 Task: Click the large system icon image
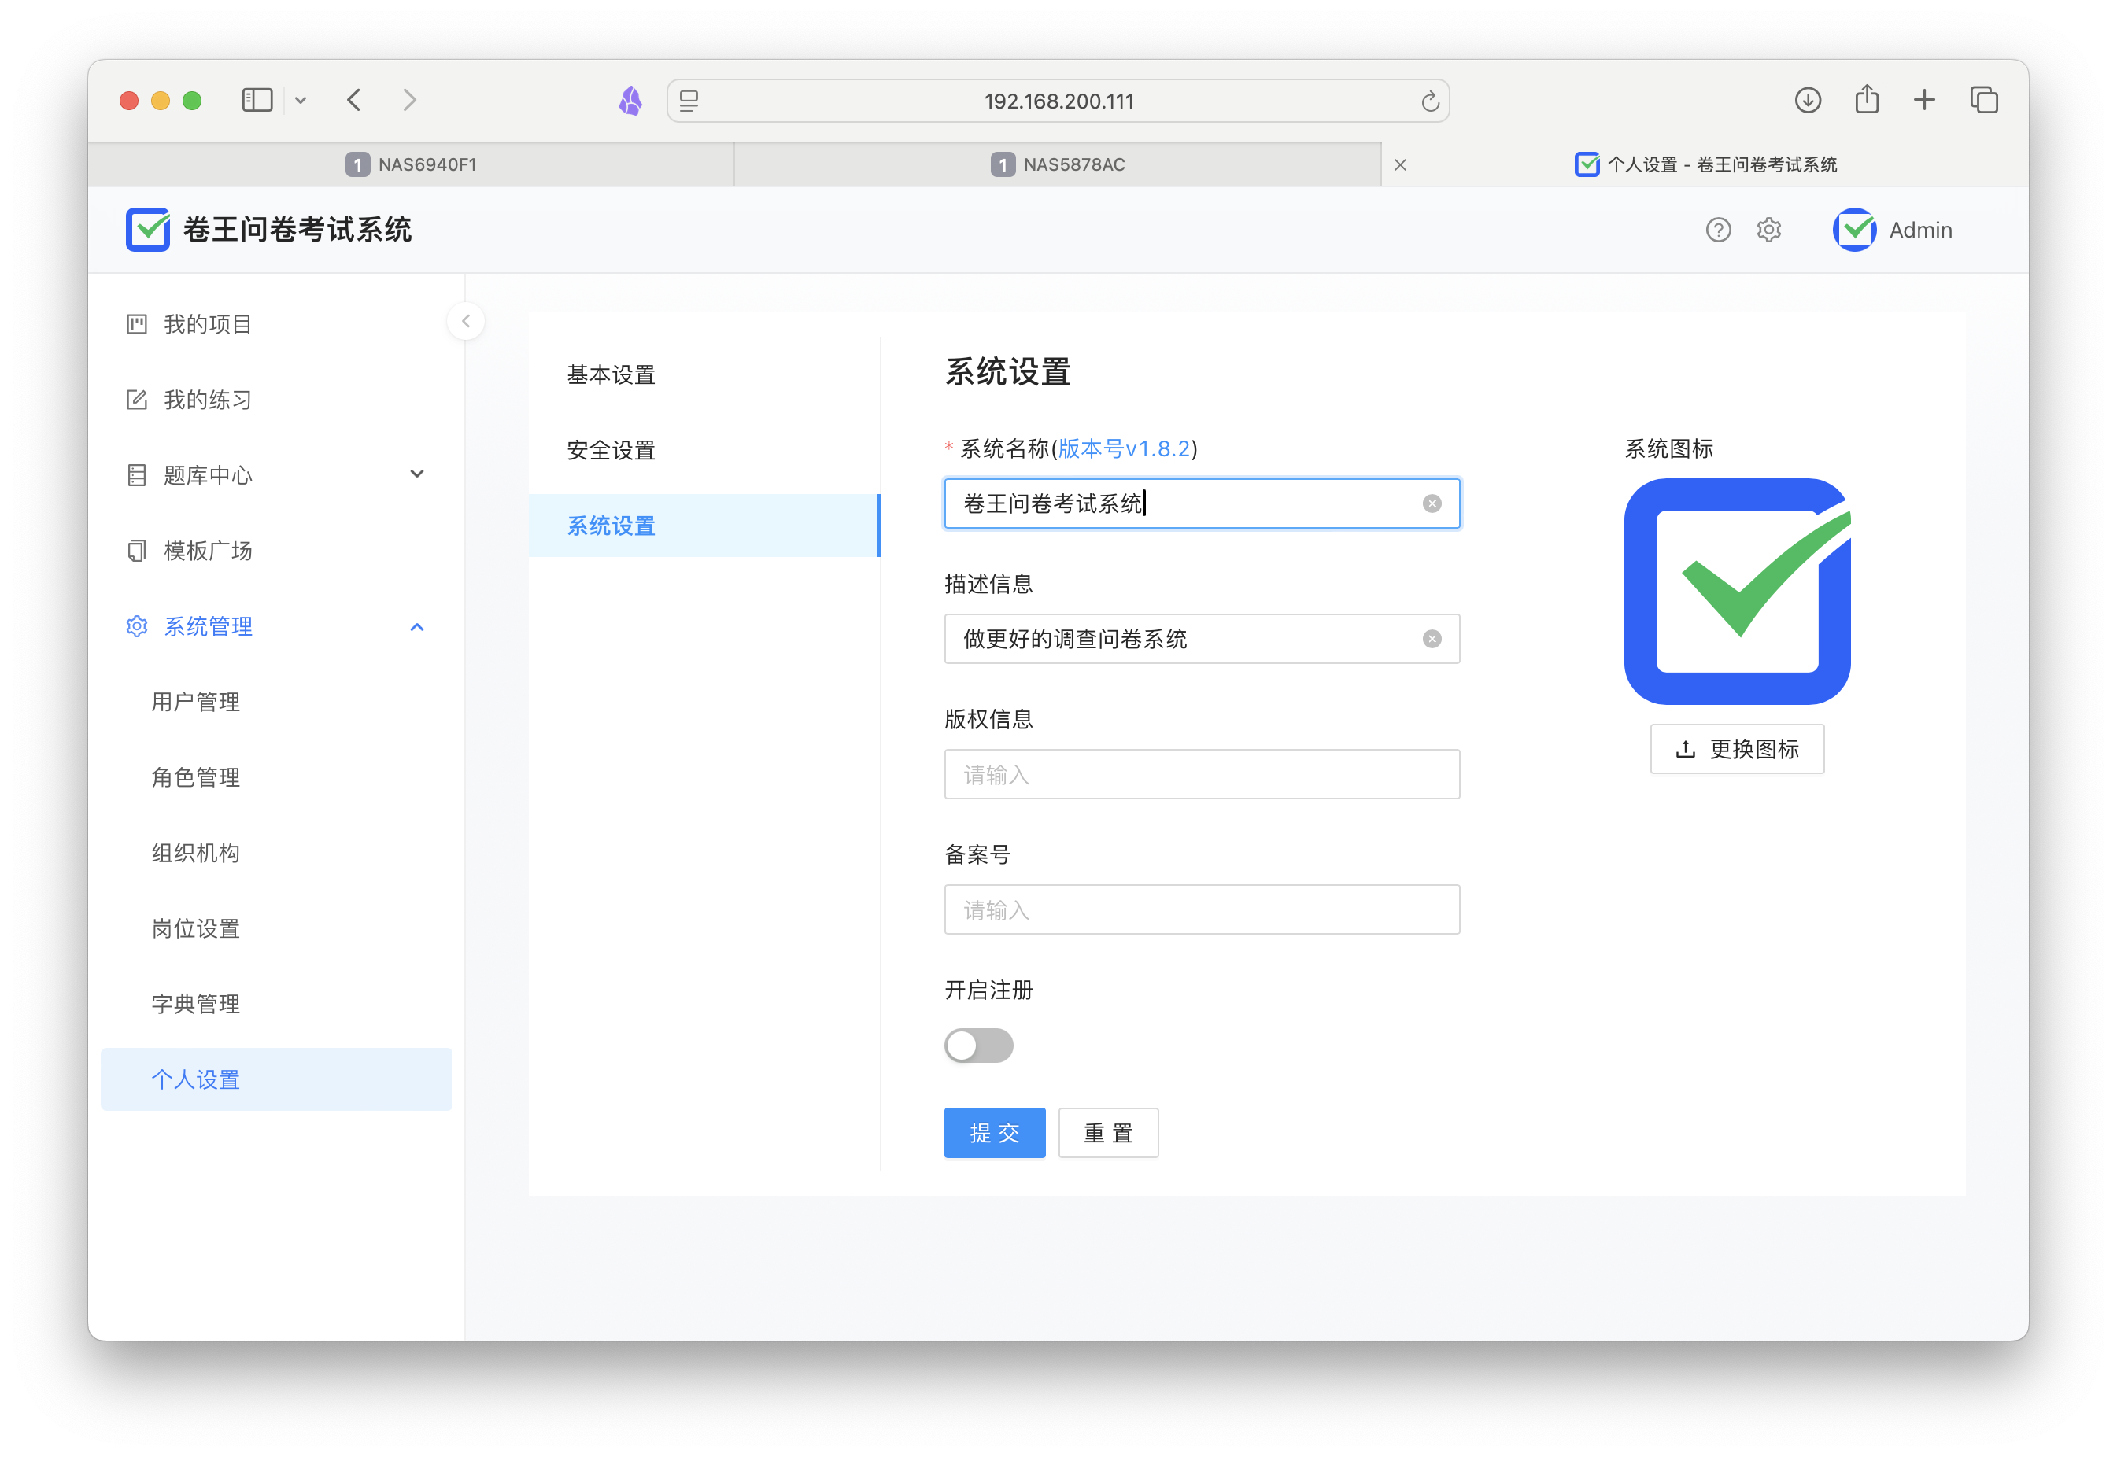[x=1737, y=592]
